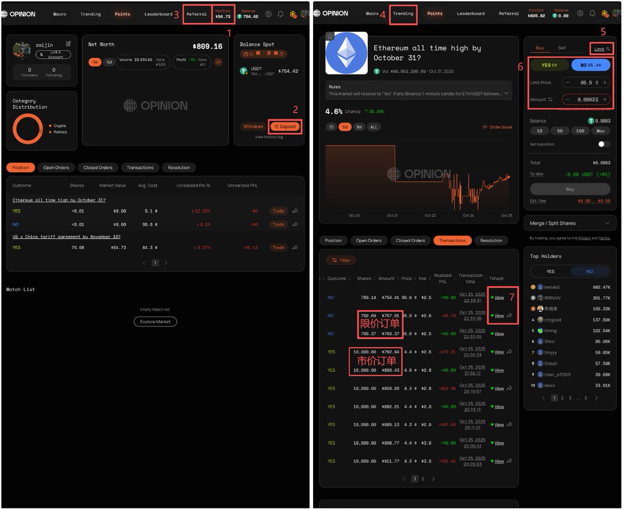
Task: Click Explore Market button in Watch List
Action: click(155, 322)
